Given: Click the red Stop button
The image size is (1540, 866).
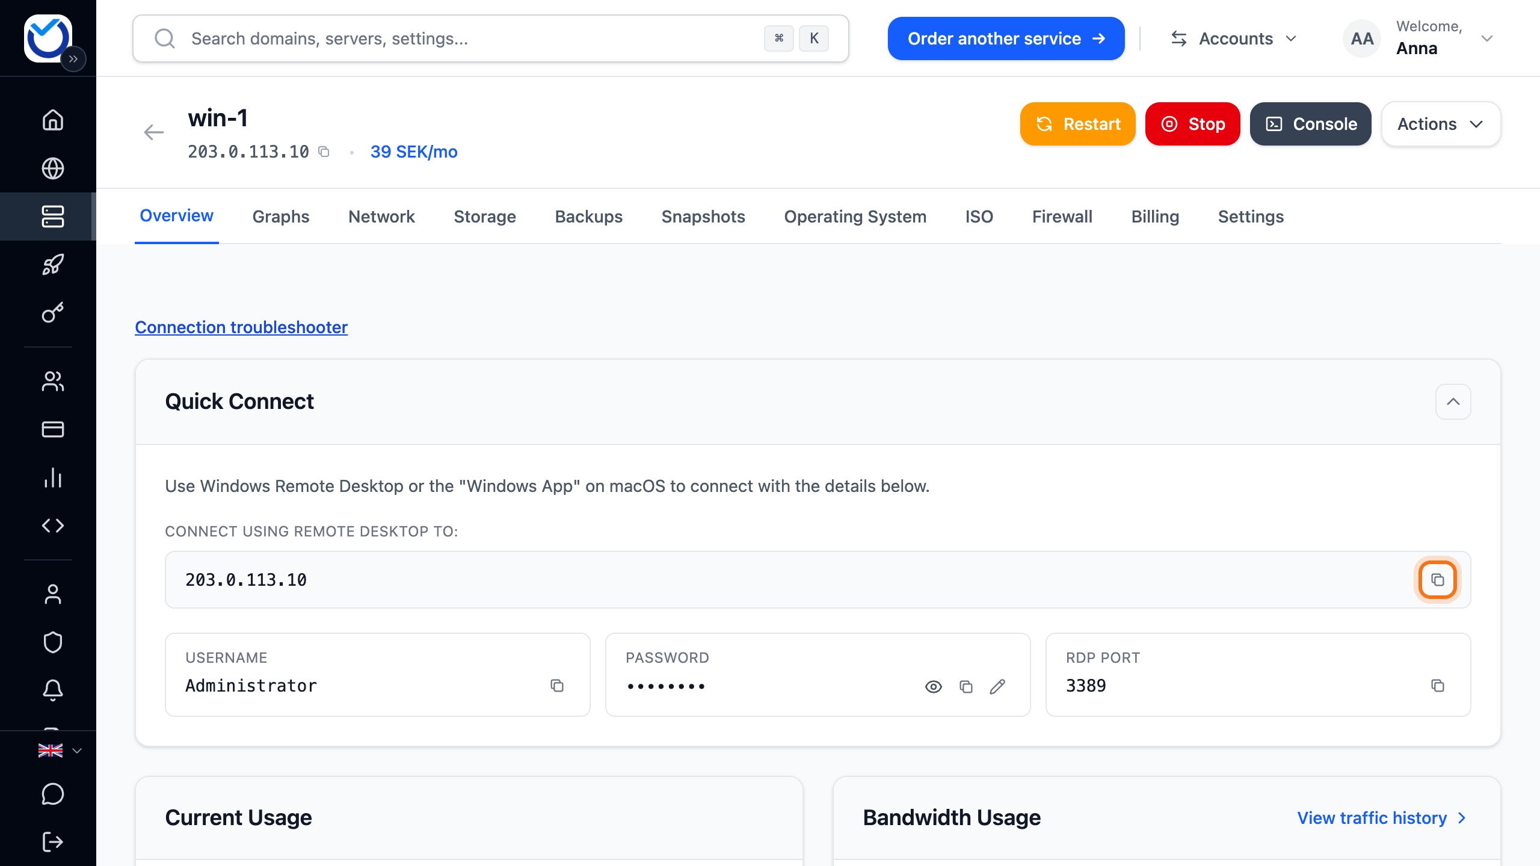Looking at the screenshot, I should coord(1192,124).
